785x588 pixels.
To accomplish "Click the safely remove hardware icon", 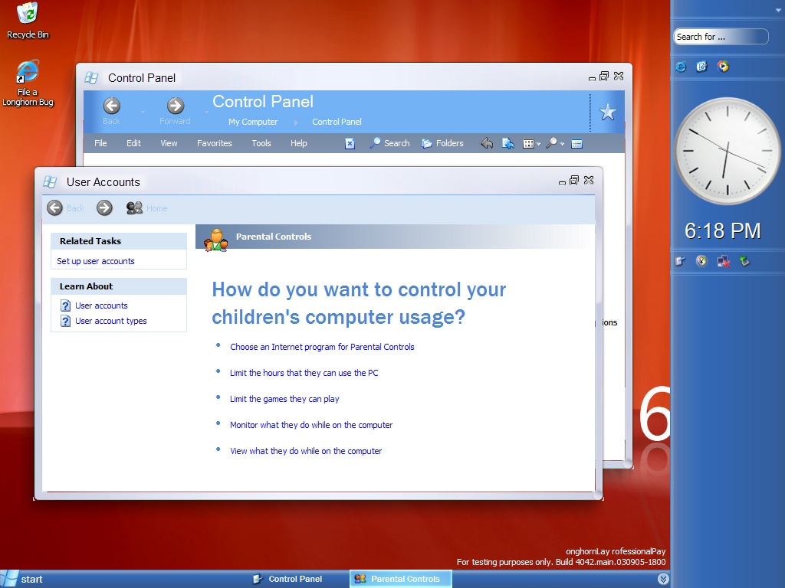I will click(x=744, y=261).
